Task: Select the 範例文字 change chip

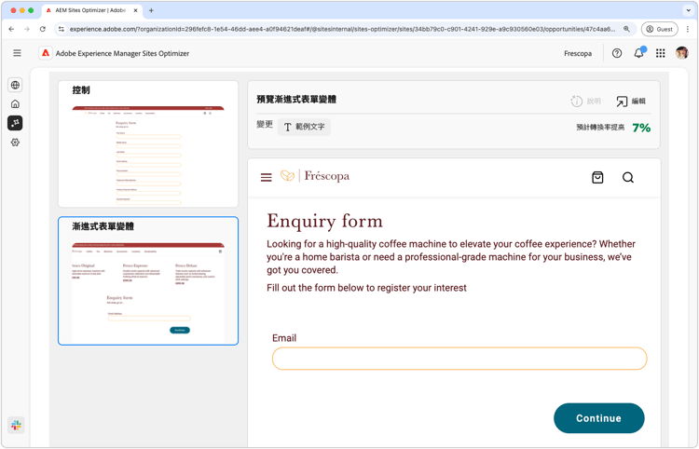Action: pos(304,127)
